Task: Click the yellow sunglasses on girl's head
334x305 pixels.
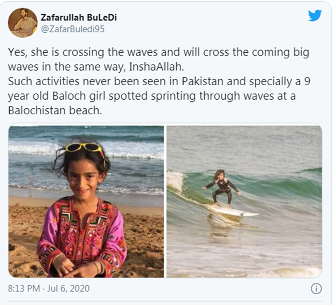Action: tap(85, 148)
